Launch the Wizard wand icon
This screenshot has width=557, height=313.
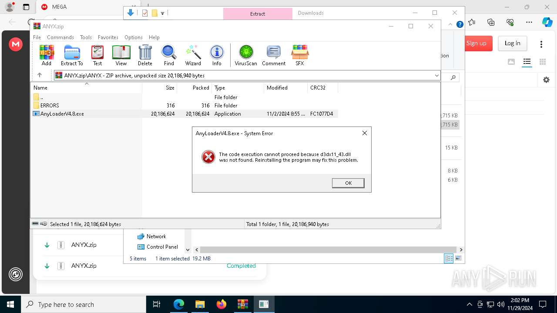[193, 55]
